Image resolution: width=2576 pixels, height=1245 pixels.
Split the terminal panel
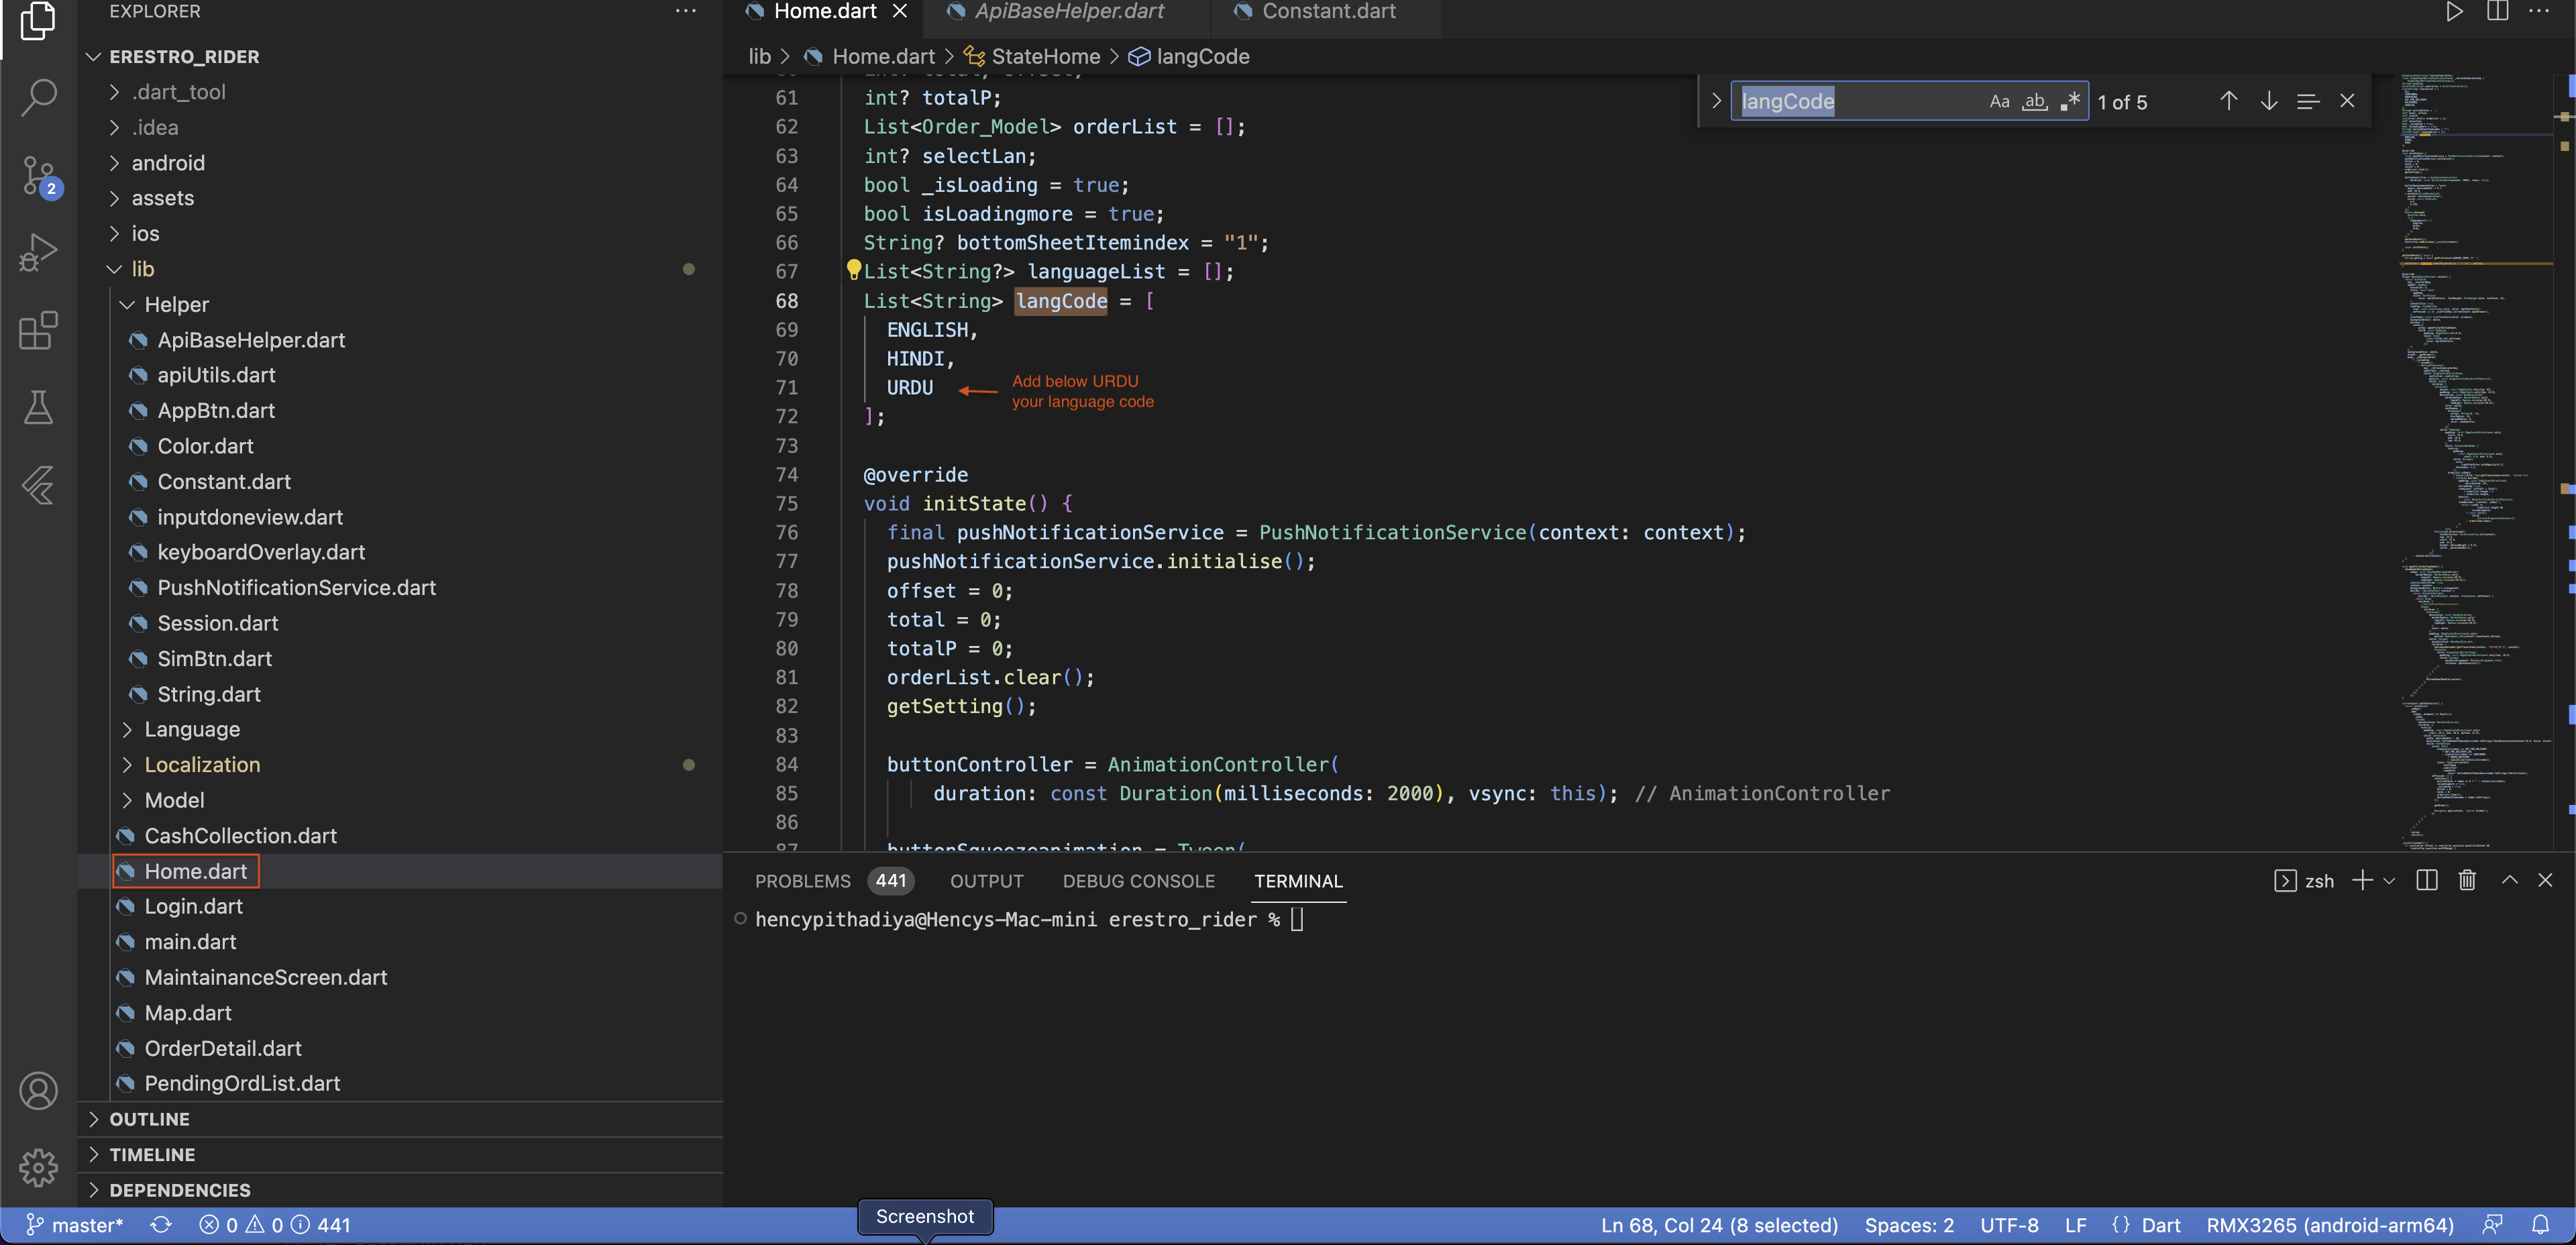click(x=2426, y=880)
